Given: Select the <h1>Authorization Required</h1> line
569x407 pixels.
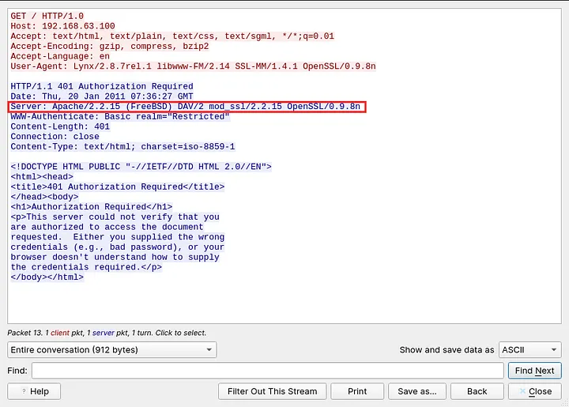Looking at the screenshot, I should pyautogui.click(x=92, y=207).
